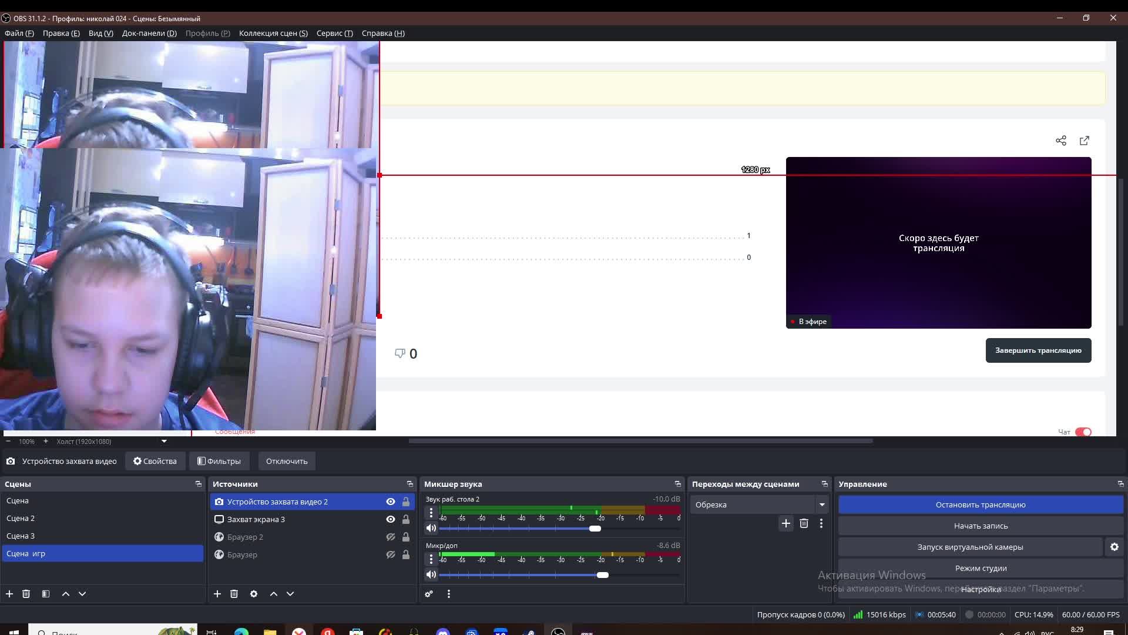Mute the Микр/доп speaker icon
1128x635 pixels.
431,574
